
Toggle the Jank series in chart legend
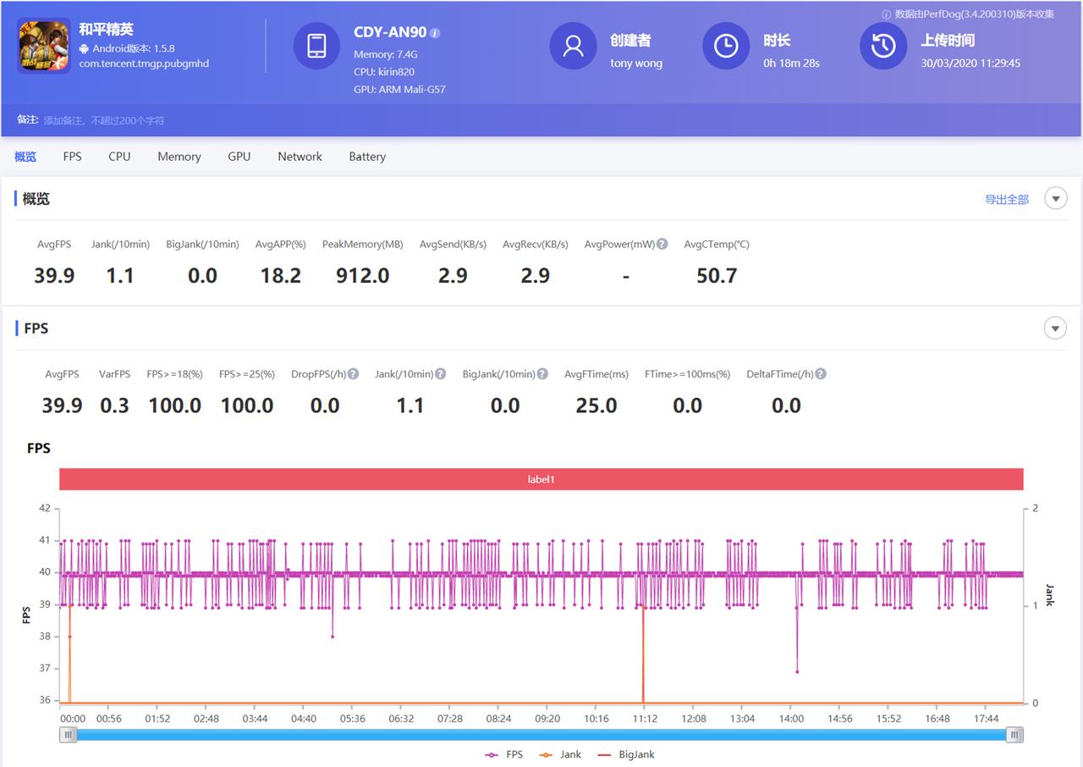(561, 754)
